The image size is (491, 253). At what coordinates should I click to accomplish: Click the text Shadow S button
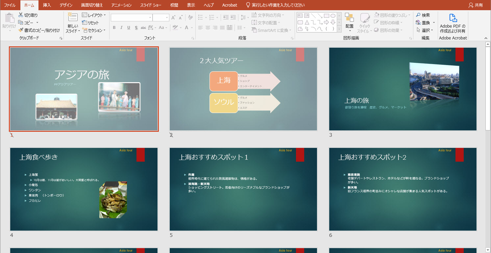[136, 28]
